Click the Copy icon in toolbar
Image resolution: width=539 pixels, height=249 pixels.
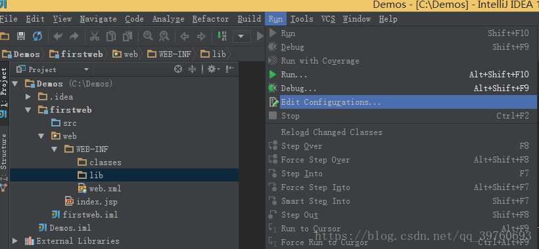(110, 36)
